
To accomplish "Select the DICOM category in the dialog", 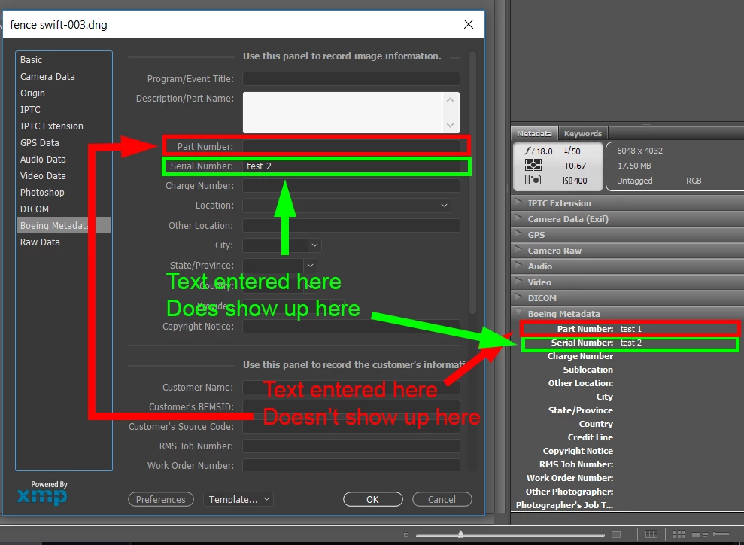I will coord(64,209).
